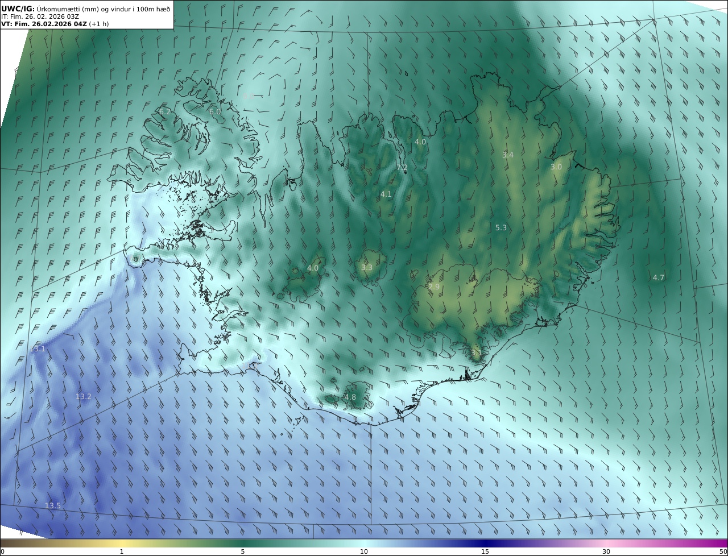
Task: Click the colour scale label 50
Action: tap(723, 551)
